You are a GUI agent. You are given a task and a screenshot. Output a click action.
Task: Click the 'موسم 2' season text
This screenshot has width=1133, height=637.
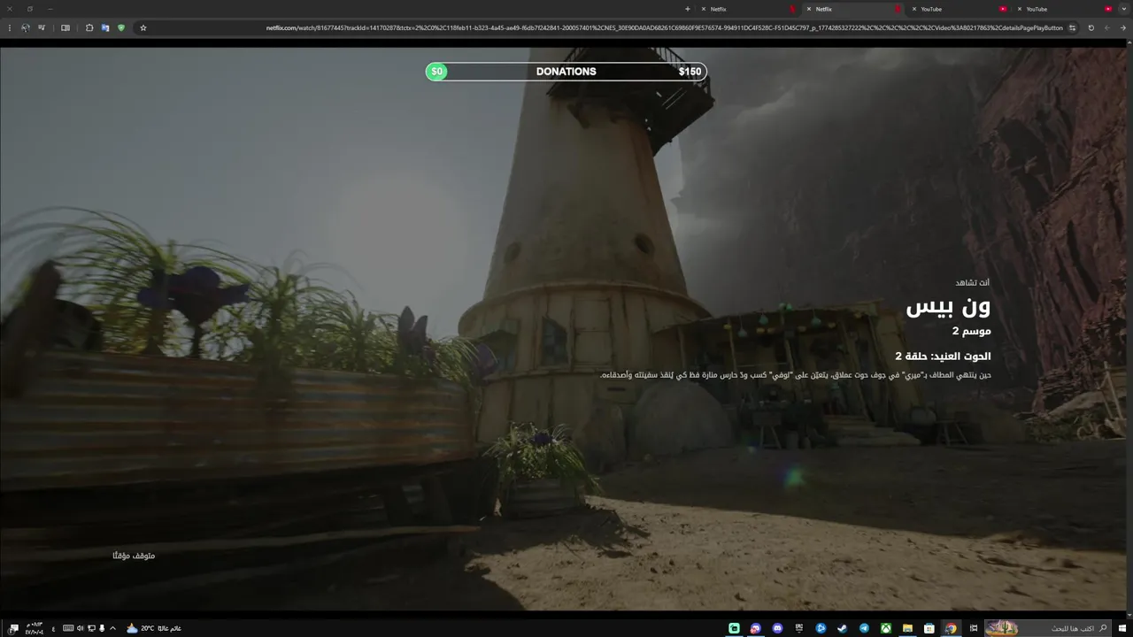[971, 331]
